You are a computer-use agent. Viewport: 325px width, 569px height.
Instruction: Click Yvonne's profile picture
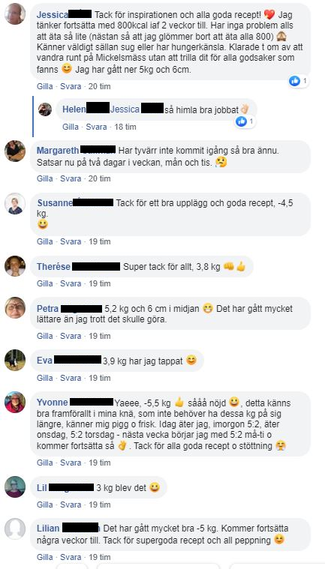click(15, 402)
